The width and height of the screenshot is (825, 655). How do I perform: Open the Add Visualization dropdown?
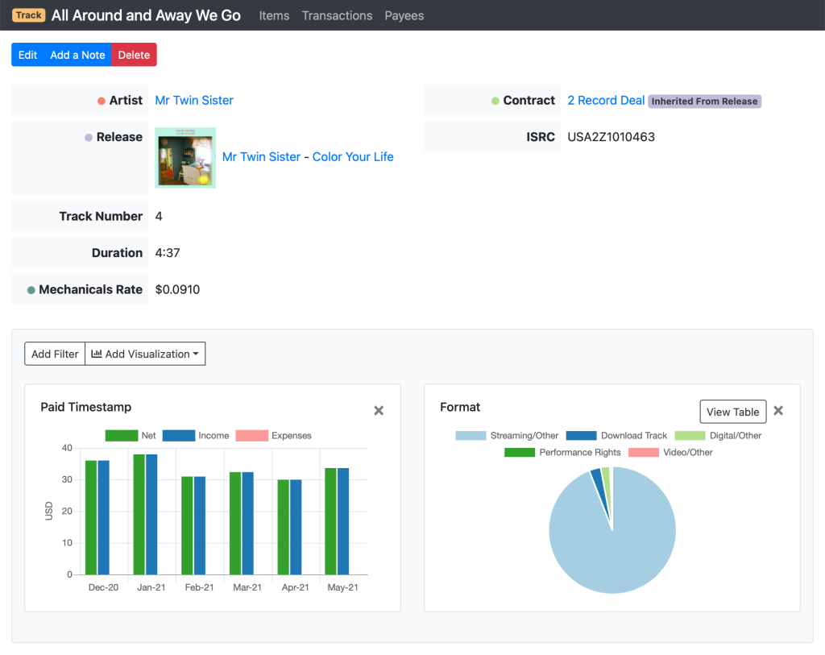pyautogui.click(x=145, y=354)
